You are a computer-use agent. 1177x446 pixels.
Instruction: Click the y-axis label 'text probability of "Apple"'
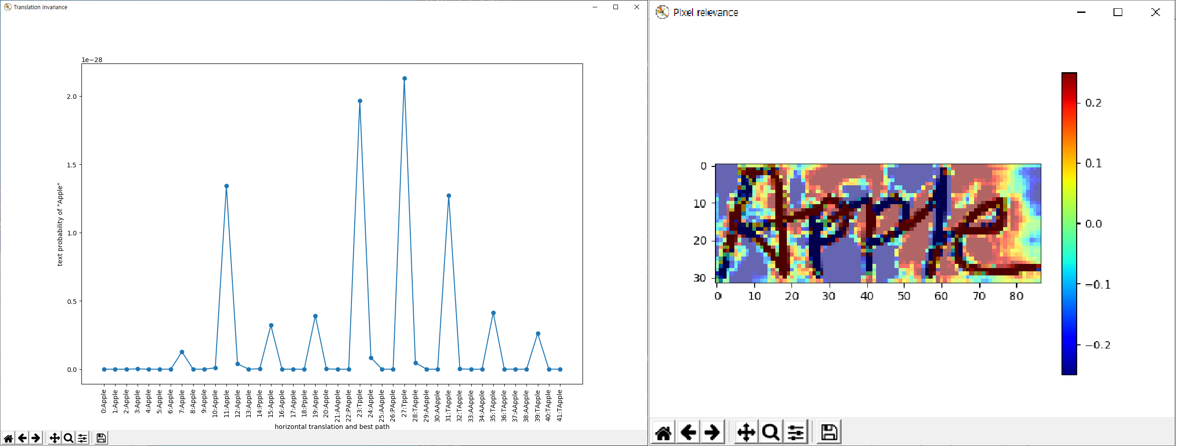pyautogui.click(x=60, y=224)
